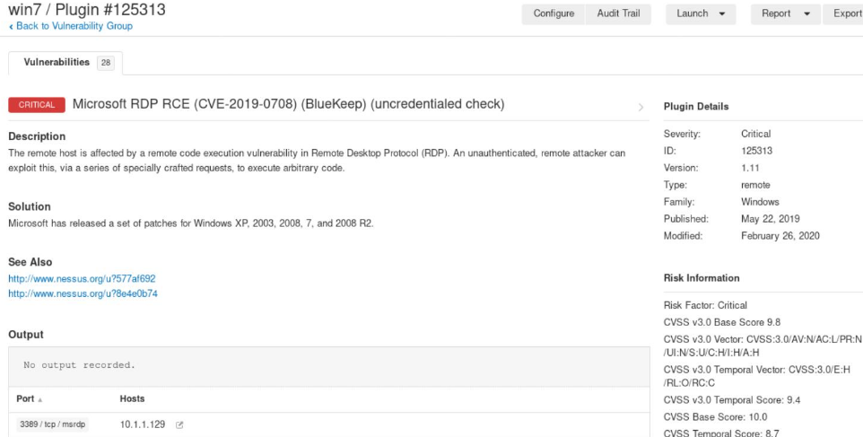The height and width of the screenshot is (437, 863).
Task: Click the Port column sort arrow
Action: (x=39, y=399)
